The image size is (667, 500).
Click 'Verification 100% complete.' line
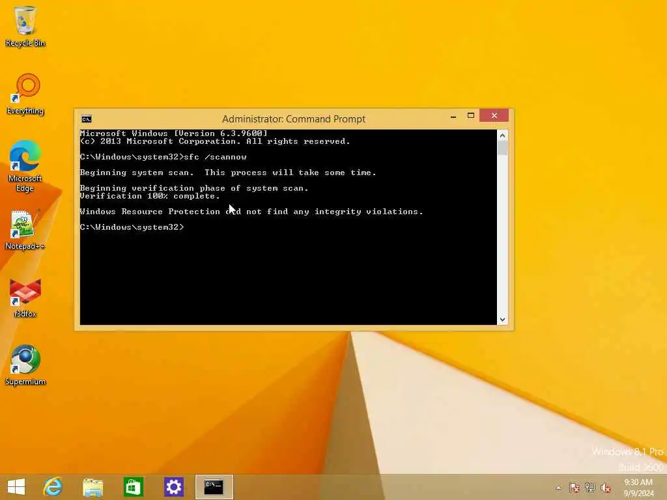150,196
